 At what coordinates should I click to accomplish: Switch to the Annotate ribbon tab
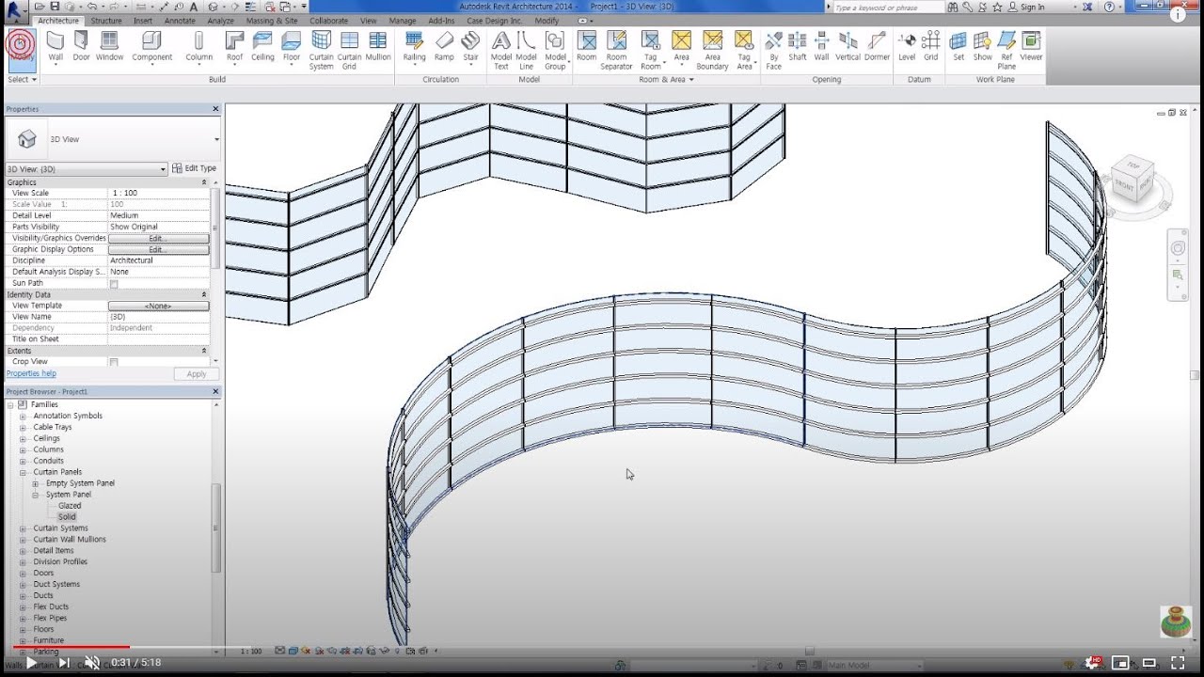180,21
